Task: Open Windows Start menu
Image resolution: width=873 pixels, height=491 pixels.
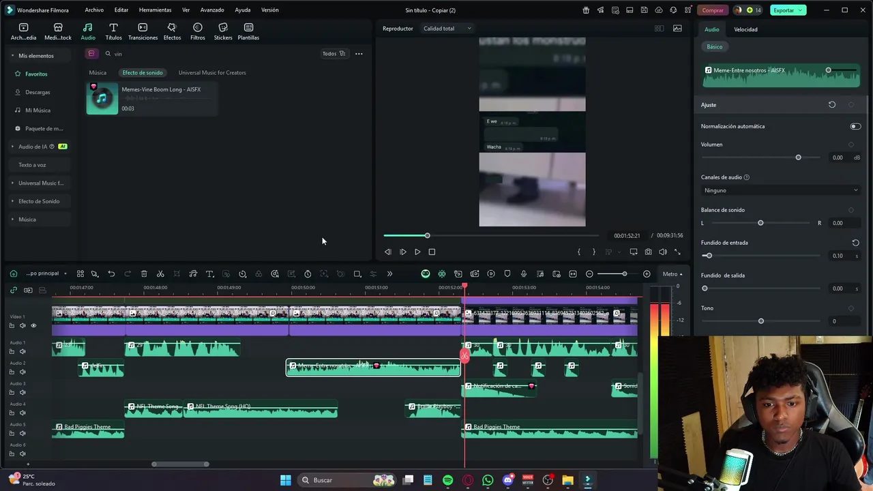Action: pos(286,480)
